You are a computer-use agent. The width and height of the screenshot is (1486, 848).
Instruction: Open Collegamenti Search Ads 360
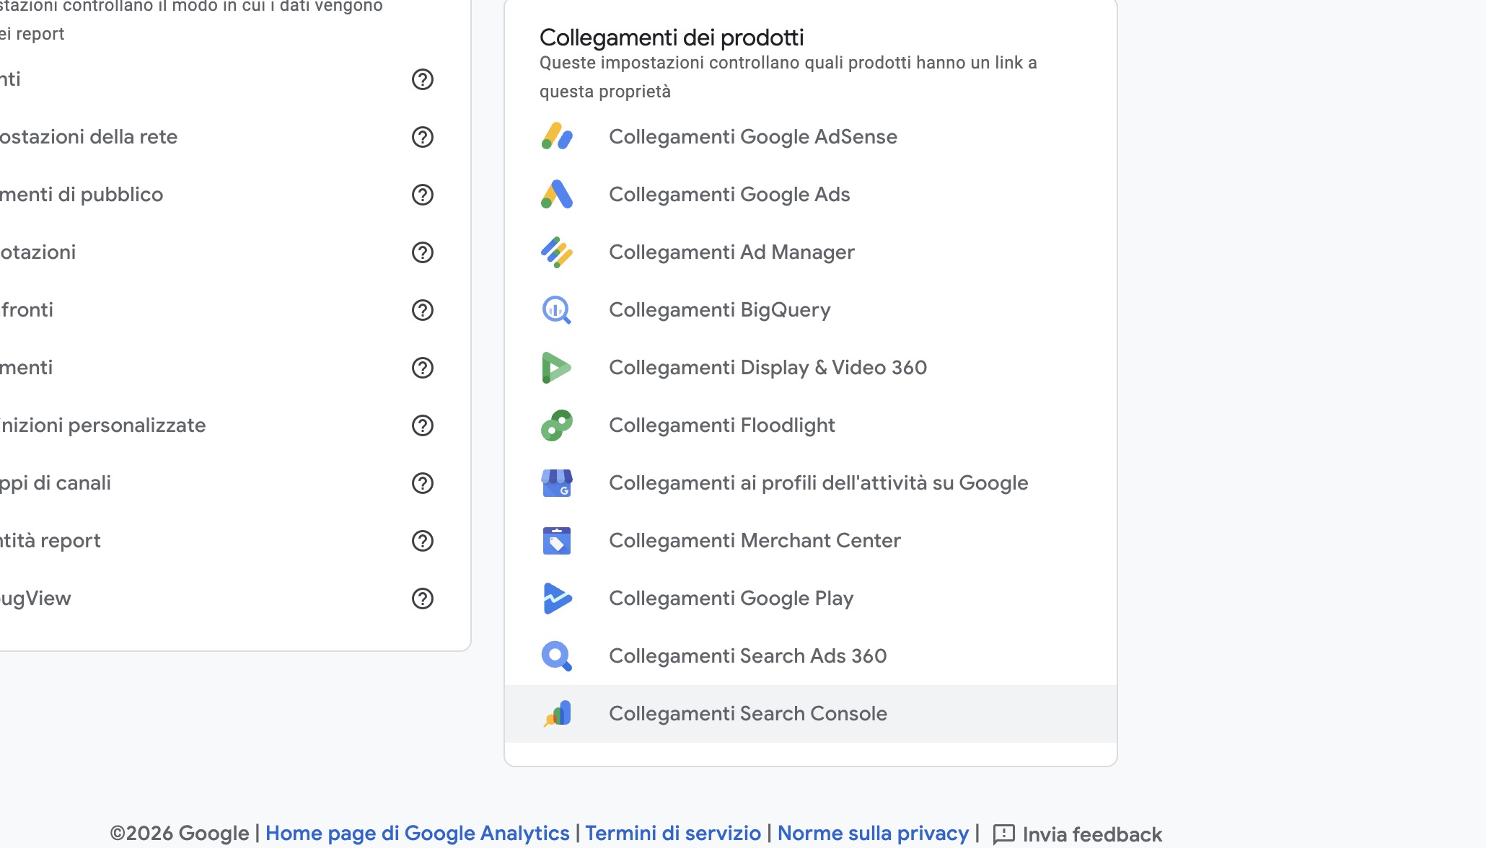coord(811,656)
